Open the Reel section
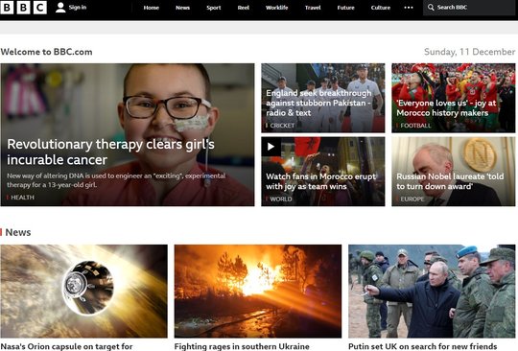This screenshot has width=518, height=351. (x=244, y=8)
